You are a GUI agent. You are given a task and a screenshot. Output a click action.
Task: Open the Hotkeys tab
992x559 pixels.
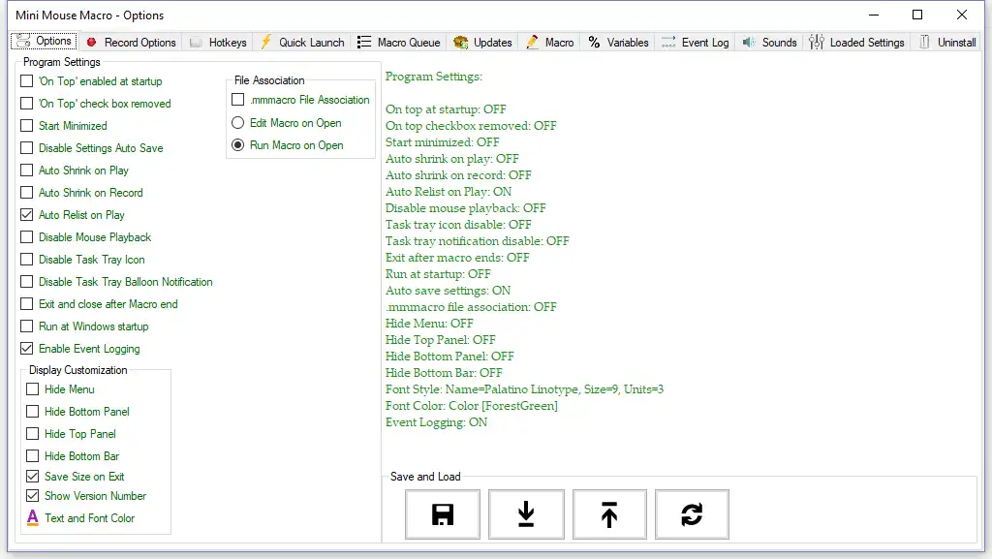pyautogui.click(x=218, y=43)
